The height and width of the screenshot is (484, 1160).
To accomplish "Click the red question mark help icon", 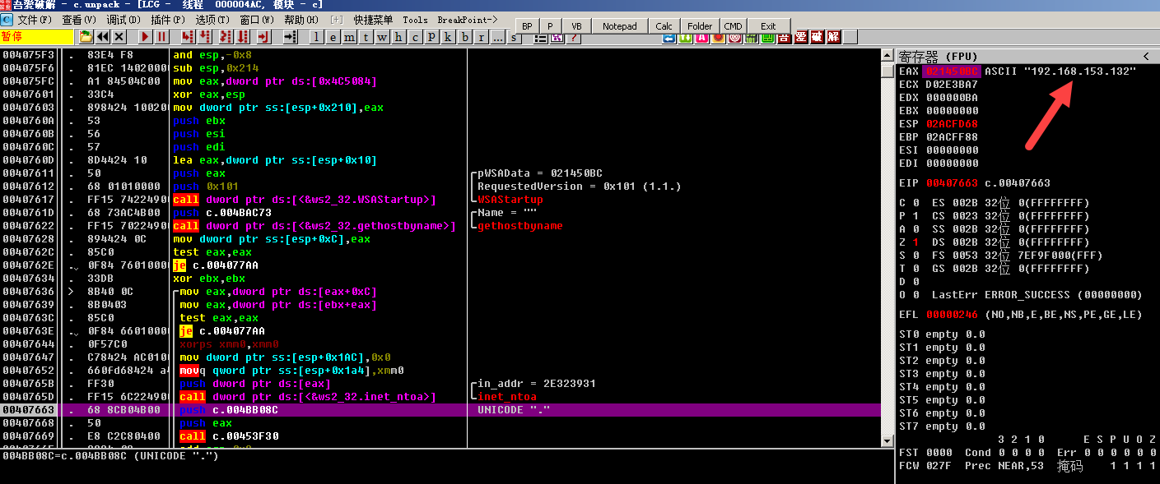I will (572, 38).
